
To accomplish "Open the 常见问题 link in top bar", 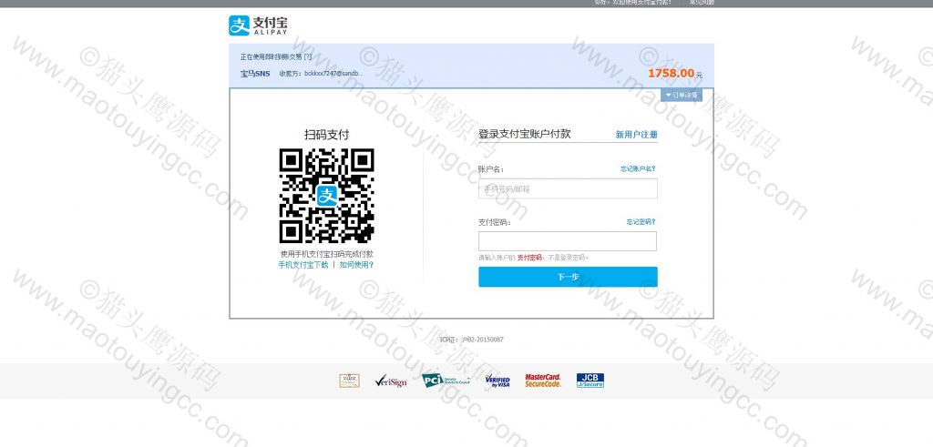I will coord(702,3).
